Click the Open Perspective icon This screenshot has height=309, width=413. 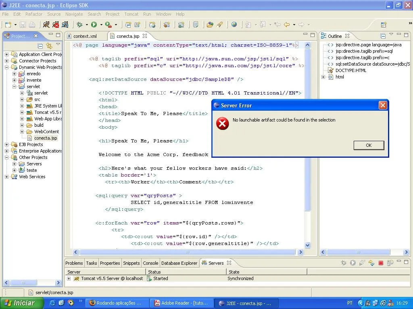click(x=384, y=25)
